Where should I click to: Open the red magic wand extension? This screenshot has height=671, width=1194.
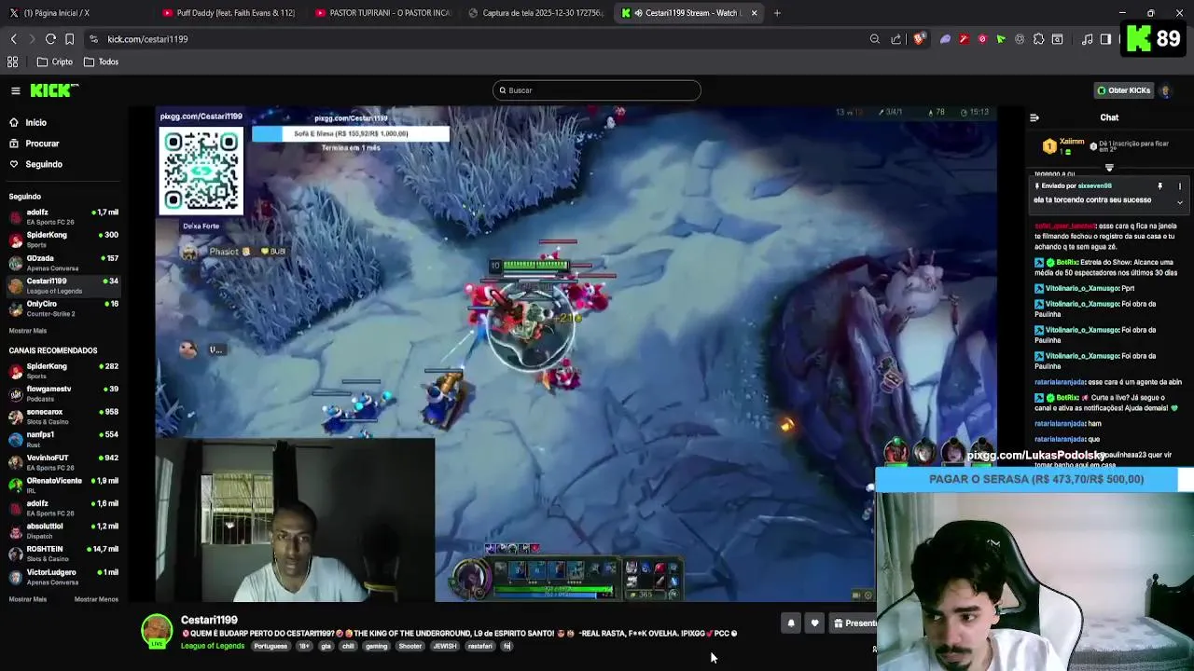(964, 39)
